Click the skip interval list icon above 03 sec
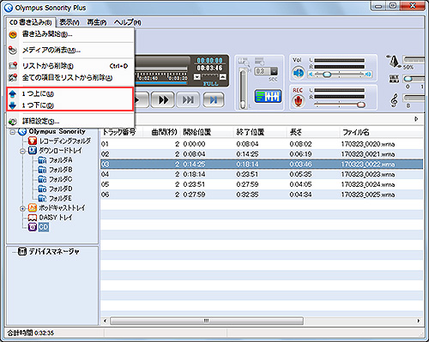Screen dimensions: 429x342 (x=260, y=61)
